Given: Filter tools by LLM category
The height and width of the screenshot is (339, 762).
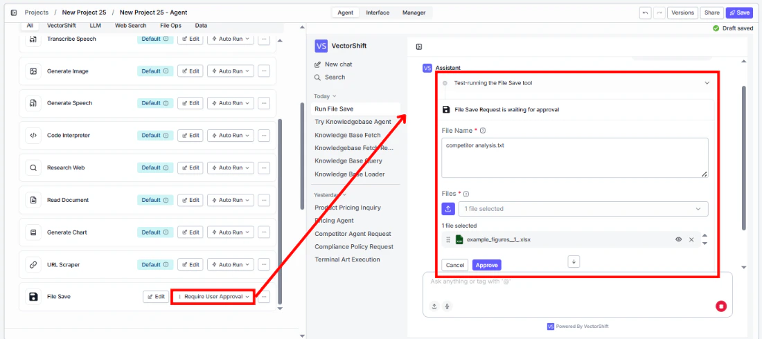Looking at the screenshot, I should 96,26.
